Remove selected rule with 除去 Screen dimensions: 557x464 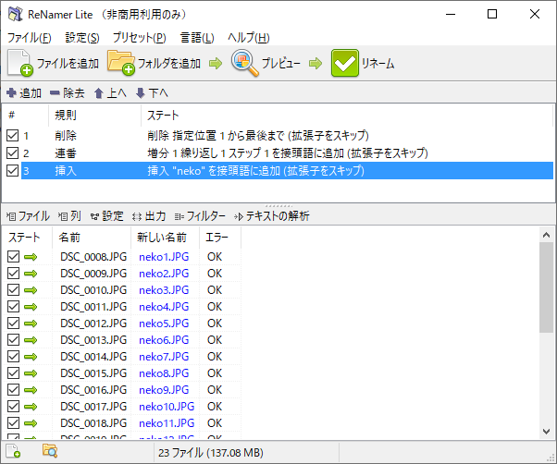[x=67, y=93]
